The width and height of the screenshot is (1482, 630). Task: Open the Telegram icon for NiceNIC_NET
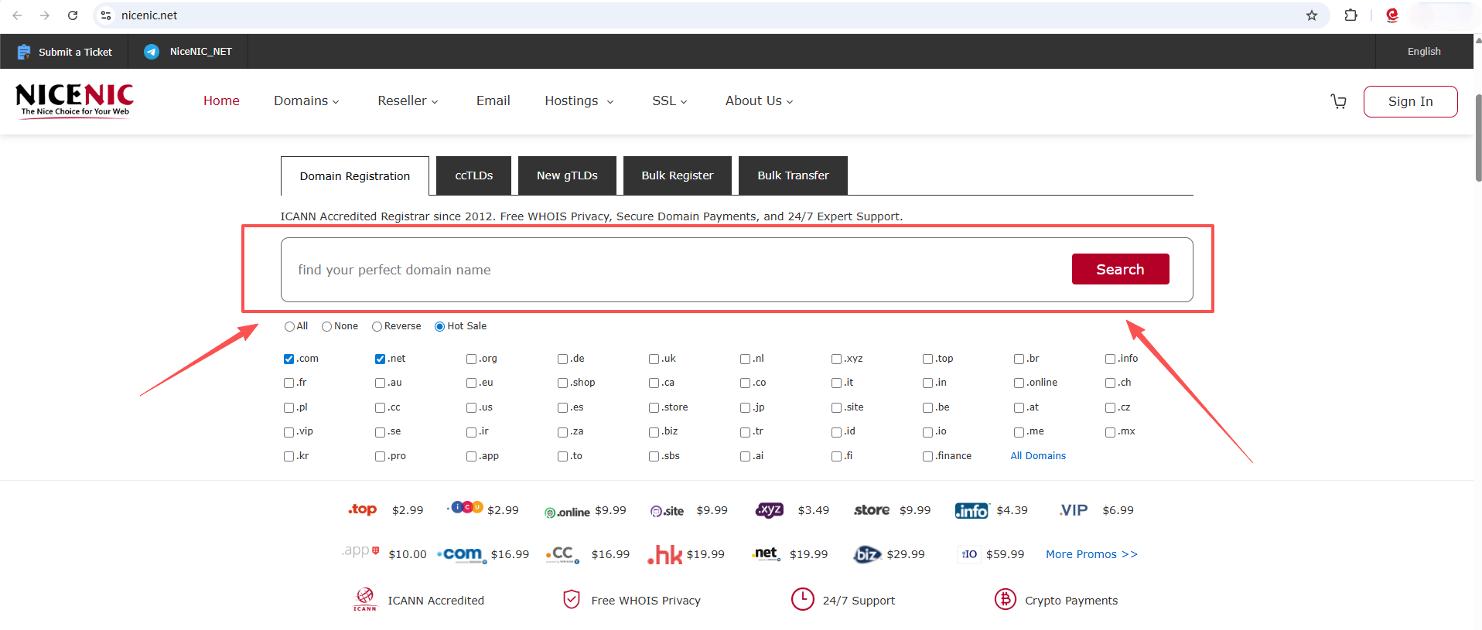(152, 52)
